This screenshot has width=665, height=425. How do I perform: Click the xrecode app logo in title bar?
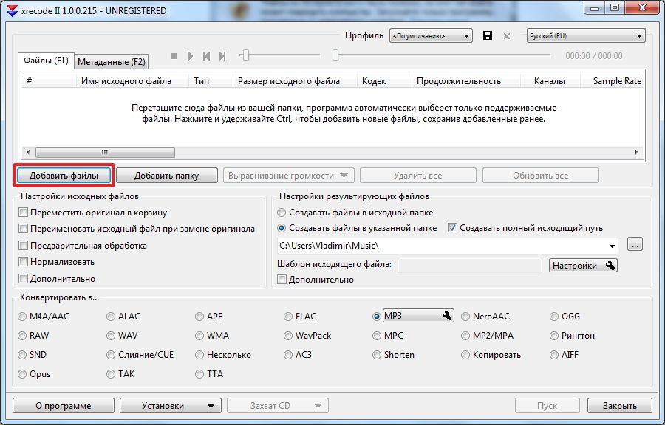tap(13, 11)
